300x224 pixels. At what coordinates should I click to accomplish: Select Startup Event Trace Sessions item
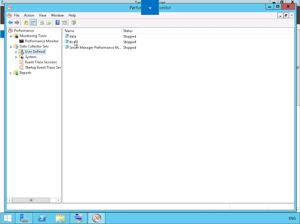[43, 67]
